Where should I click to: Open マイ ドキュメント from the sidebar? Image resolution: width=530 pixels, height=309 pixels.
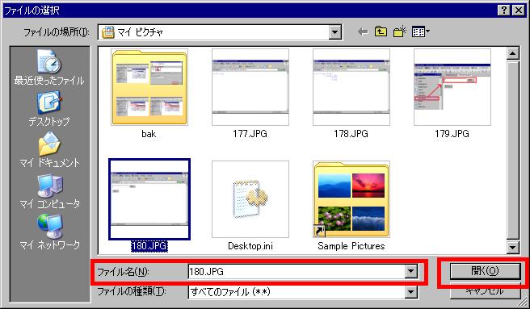click(49, 150)
